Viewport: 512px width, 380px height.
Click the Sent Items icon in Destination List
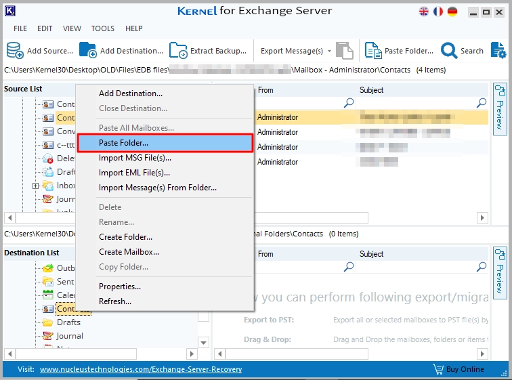coord(48,281)
